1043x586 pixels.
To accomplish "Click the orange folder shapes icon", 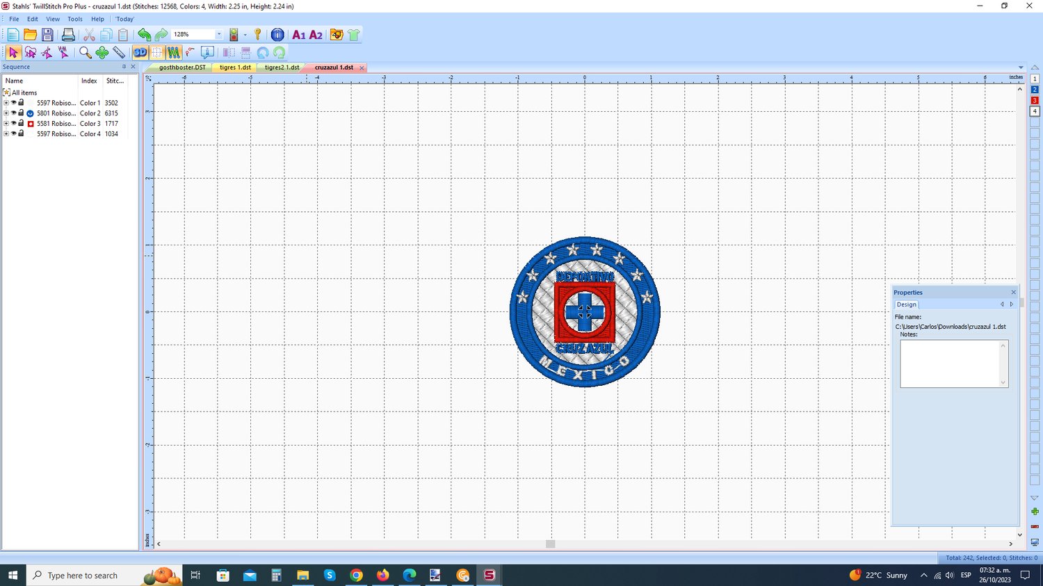I will (x=337, y=35).
